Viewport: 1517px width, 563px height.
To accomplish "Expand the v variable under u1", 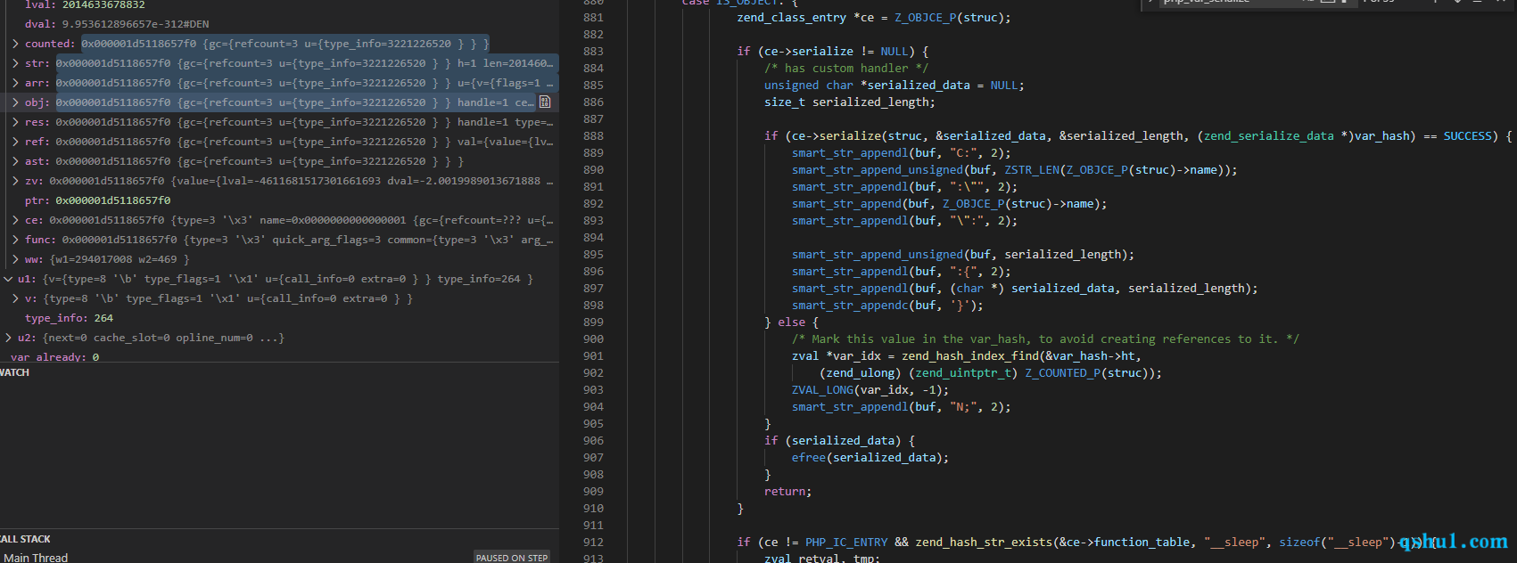I will [15, 298].
